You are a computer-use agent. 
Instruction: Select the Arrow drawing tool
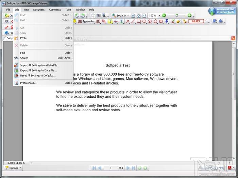click(x=127, y=21)
